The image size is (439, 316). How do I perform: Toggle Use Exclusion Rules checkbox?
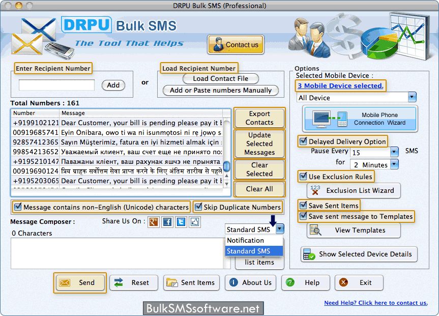(x=303, y=177)
